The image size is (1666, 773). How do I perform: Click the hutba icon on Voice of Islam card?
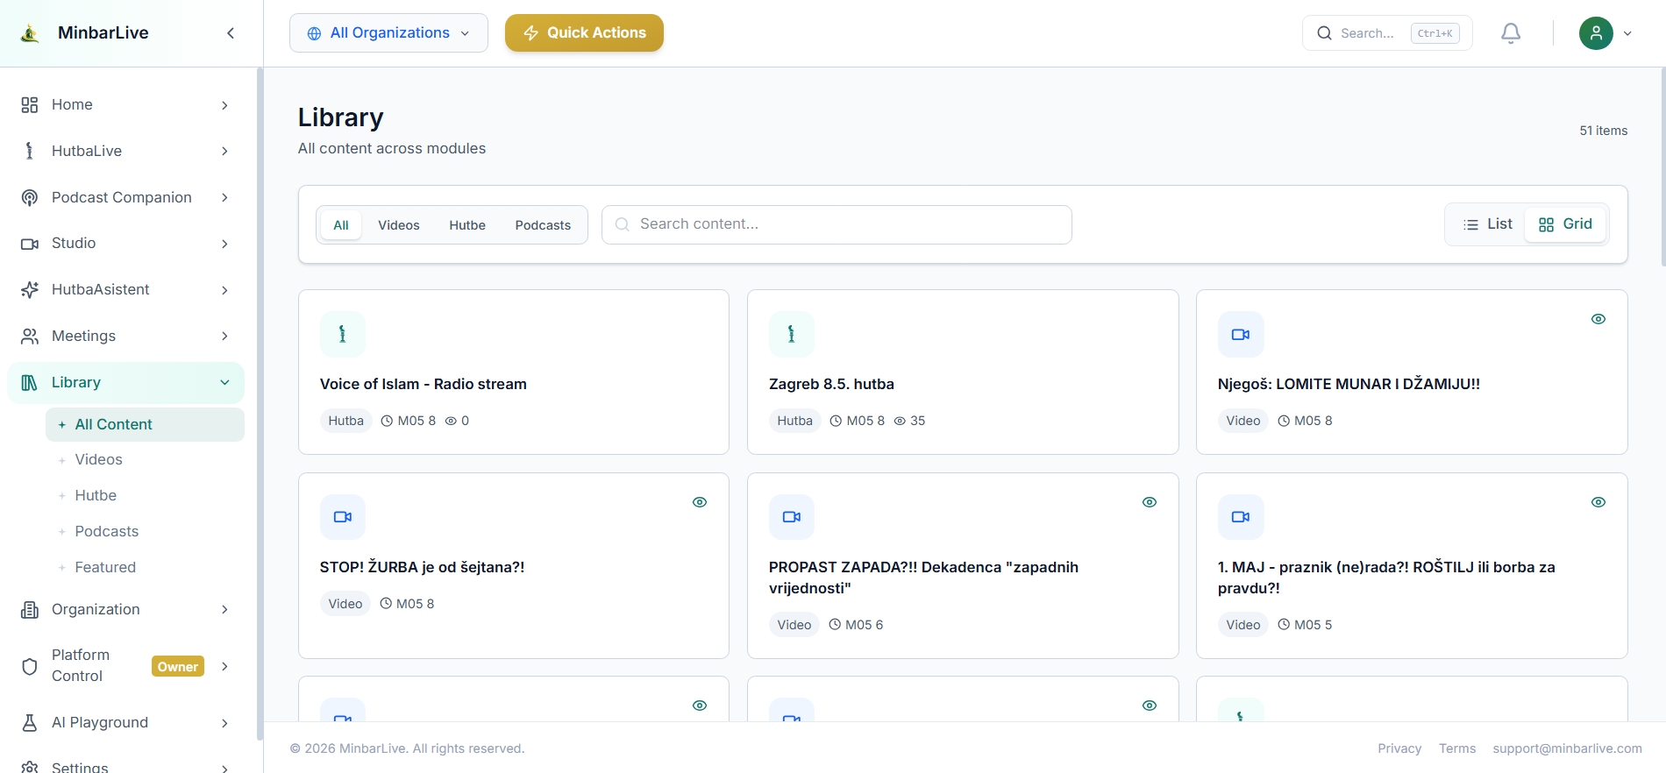coord(343,334)
